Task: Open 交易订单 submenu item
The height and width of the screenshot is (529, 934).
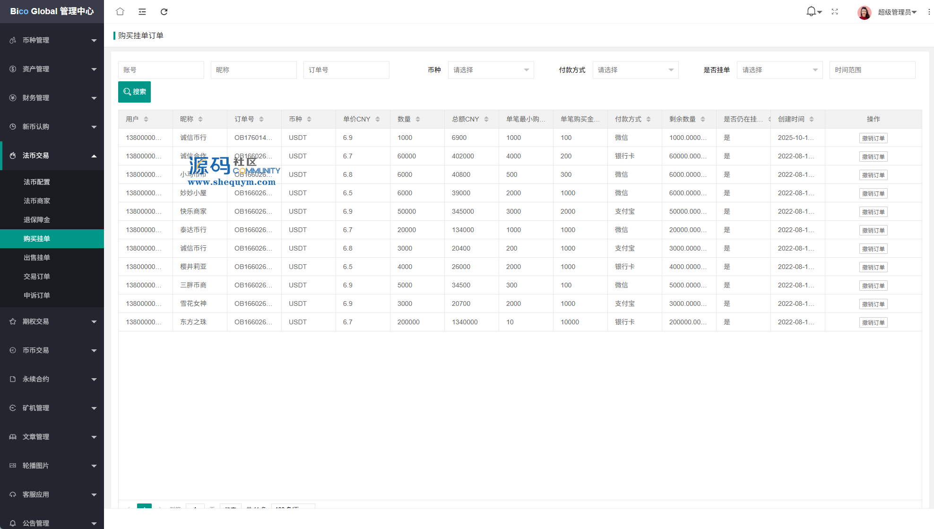Action: click(37, 277)
